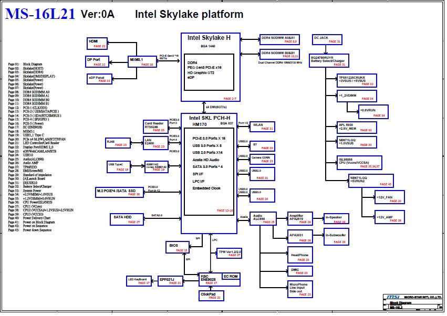Select the "MicroPhone Line Input" block
447x316 pixels.
click(300, 289)
